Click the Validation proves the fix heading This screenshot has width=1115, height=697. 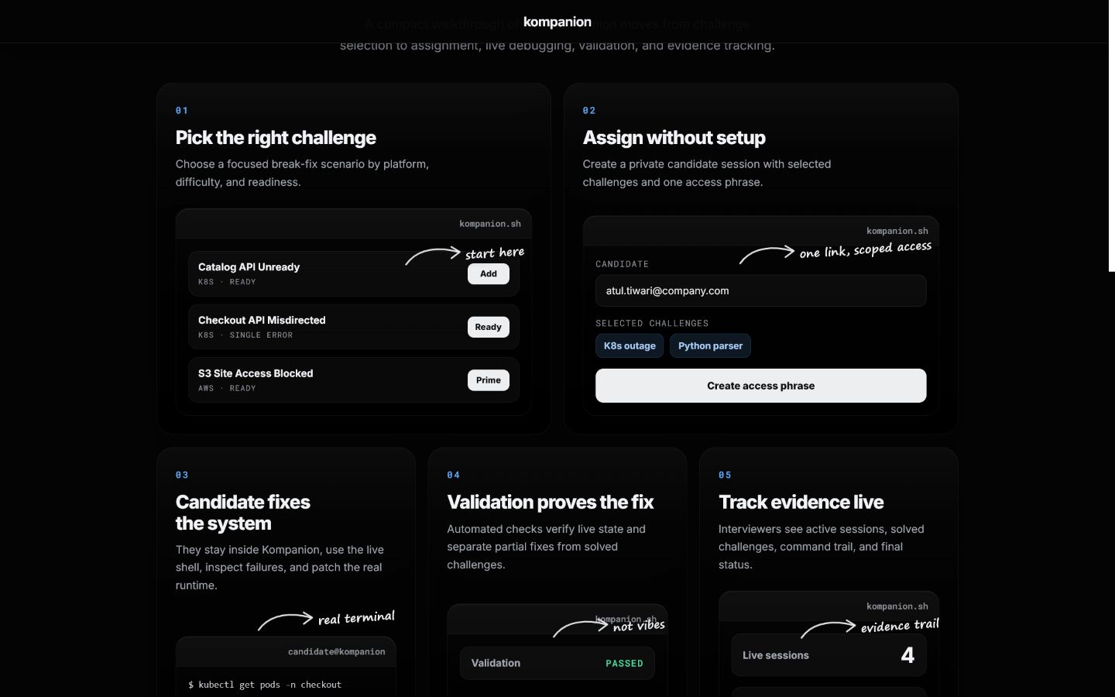tap(550, 502)
